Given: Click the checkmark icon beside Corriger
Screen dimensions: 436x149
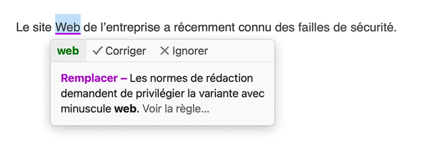Looking at the screenshot, I should [98, 51].
